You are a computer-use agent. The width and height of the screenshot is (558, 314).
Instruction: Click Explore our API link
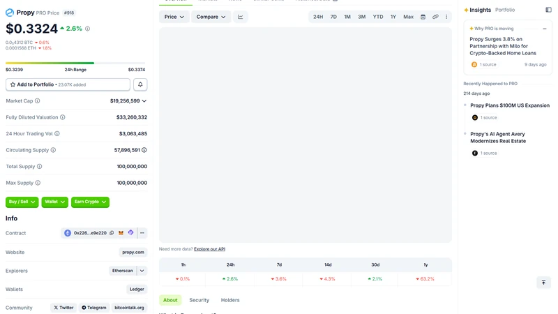coord(210,249)
